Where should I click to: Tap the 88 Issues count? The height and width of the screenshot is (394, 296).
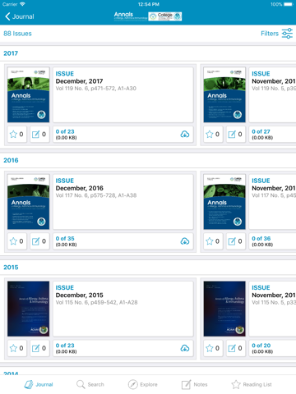click(x=17, y=34)
